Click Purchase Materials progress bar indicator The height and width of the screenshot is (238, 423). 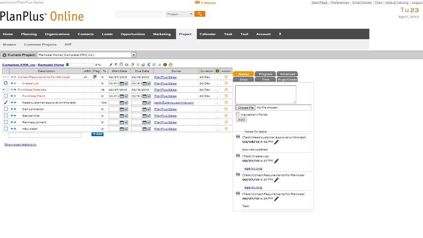[6, 89]
